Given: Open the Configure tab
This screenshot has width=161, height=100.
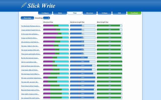Looking at the screenshot, I should 45,13.
